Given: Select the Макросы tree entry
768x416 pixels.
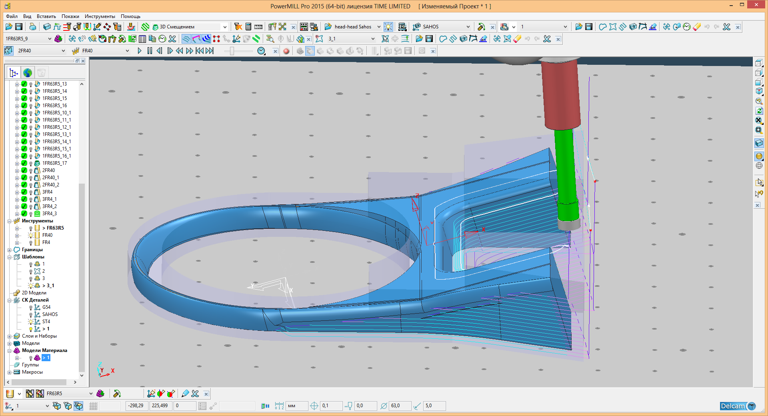Looking at the screenshot, I should (x=32, y=372).
